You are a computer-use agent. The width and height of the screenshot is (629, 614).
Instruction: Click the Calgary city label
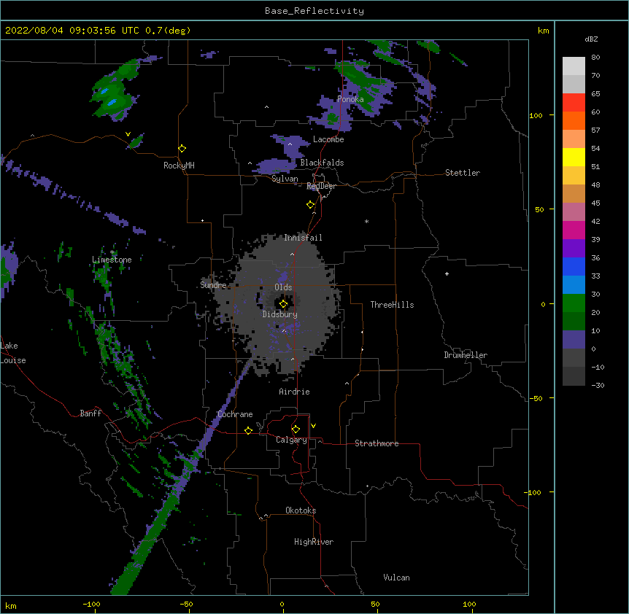(x=291, y=440)
